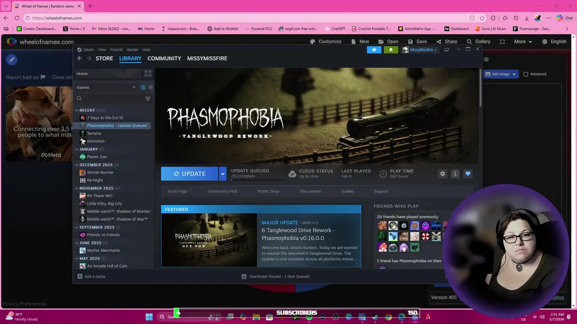Open featured Tanglewood Rework thumbnail
The width and height of the screenshot is (577, 324).
209,240
